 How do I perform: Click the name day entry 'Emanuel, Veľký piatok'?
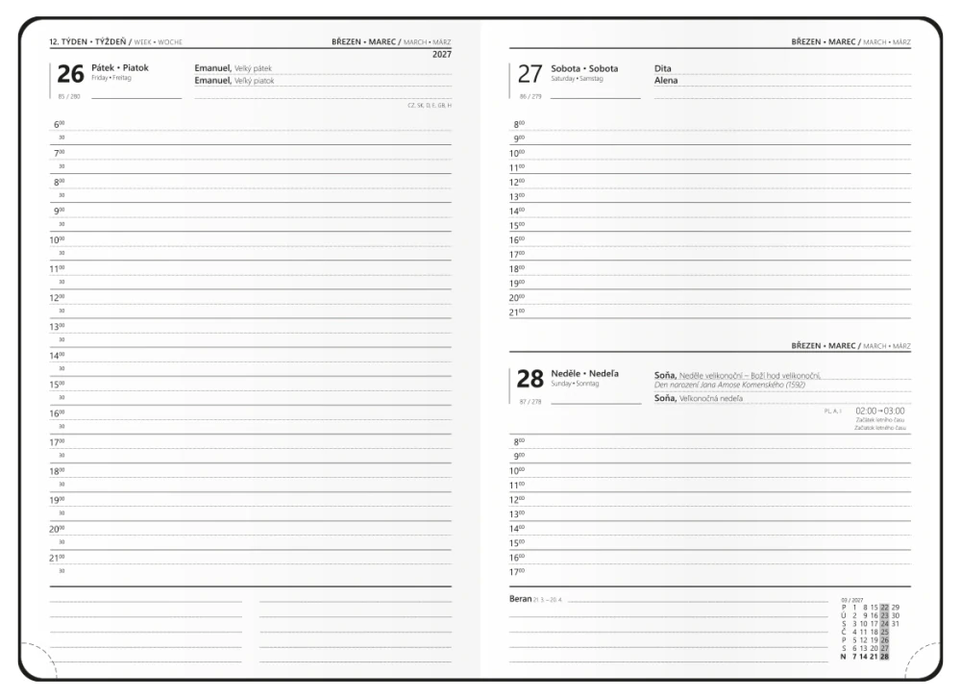(x=234, y=81)
